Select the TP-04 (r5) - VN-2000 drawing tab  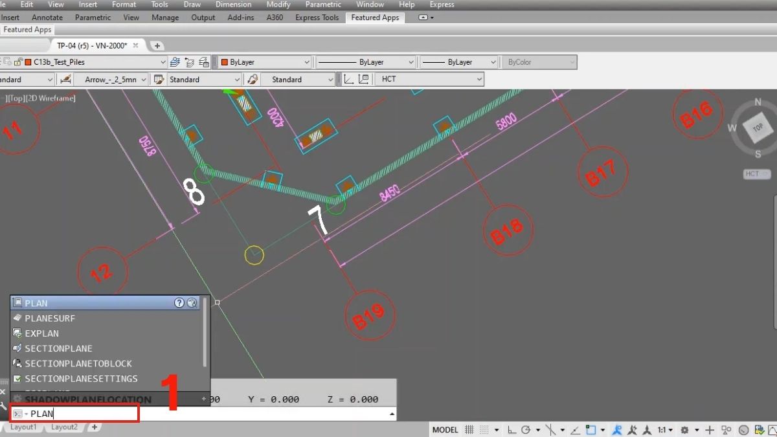[x=92, y=45]
